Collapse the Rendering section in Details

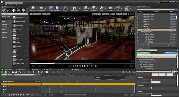point(137,78)
